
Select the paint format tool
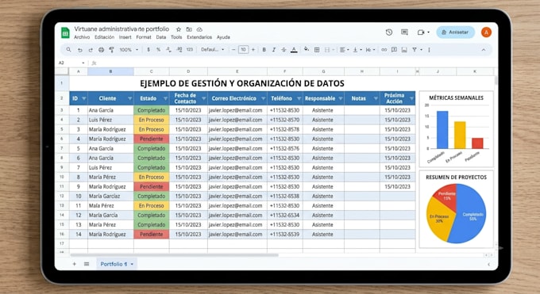(111, 50)
